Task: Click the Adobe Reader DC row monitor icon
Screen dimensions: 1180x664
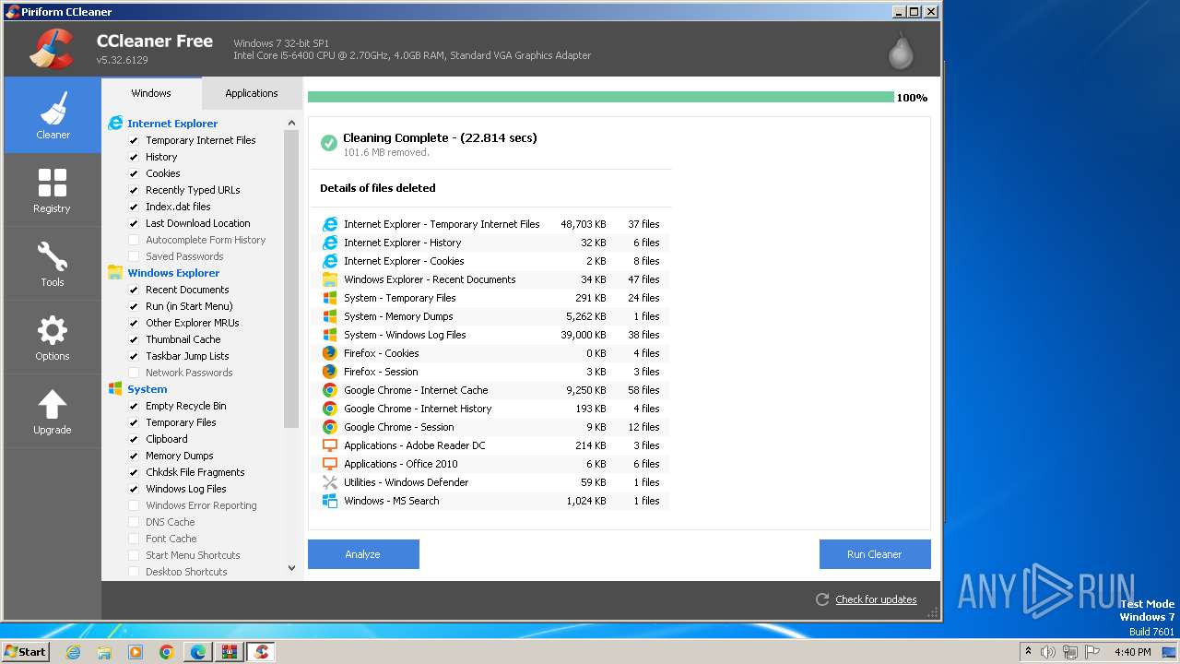Action: pyautogui.click(x=330, y=445)
